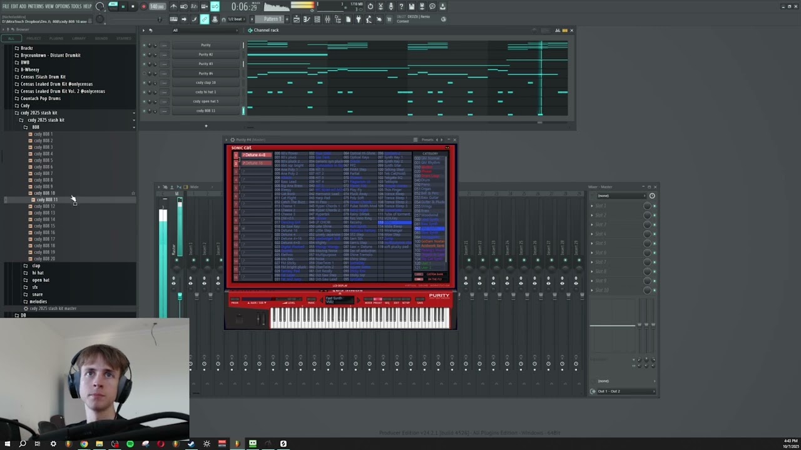Toggle mute LED on Purity #4 channel
The width and height of the screenshot is (801, 450).
click(143, 73)
